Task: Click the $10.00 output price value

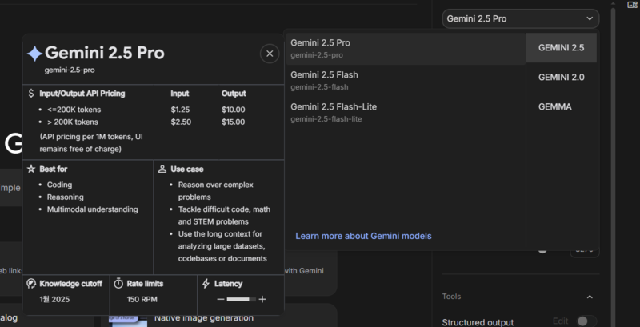Action: pyautogui.click(x=234, y=110)
